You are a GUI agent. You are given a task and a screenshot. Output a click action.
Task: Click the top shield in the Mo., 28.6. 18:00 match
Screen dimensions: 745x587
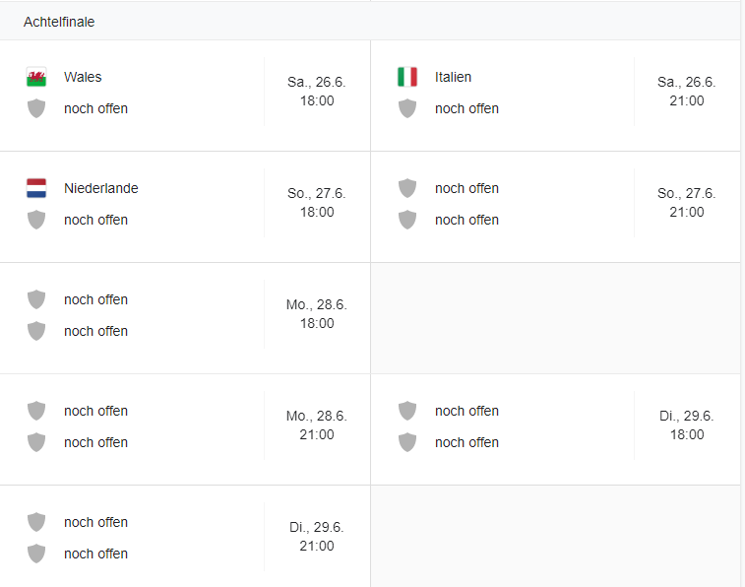(x=36, y=299)
